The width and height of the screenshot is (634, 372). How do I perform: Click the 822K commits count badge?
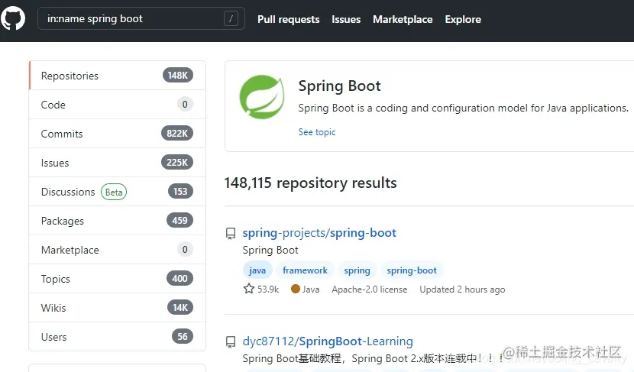pyautogui.click(x=177, y=134)
